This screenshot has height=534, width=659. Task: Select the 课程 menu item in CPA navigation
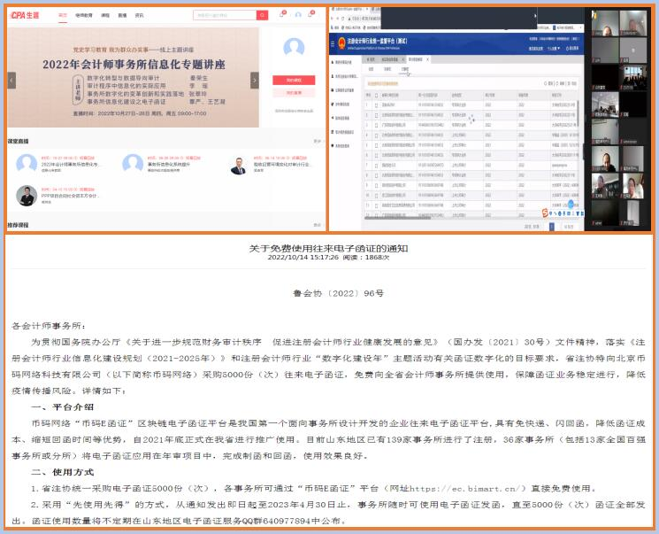105,15
